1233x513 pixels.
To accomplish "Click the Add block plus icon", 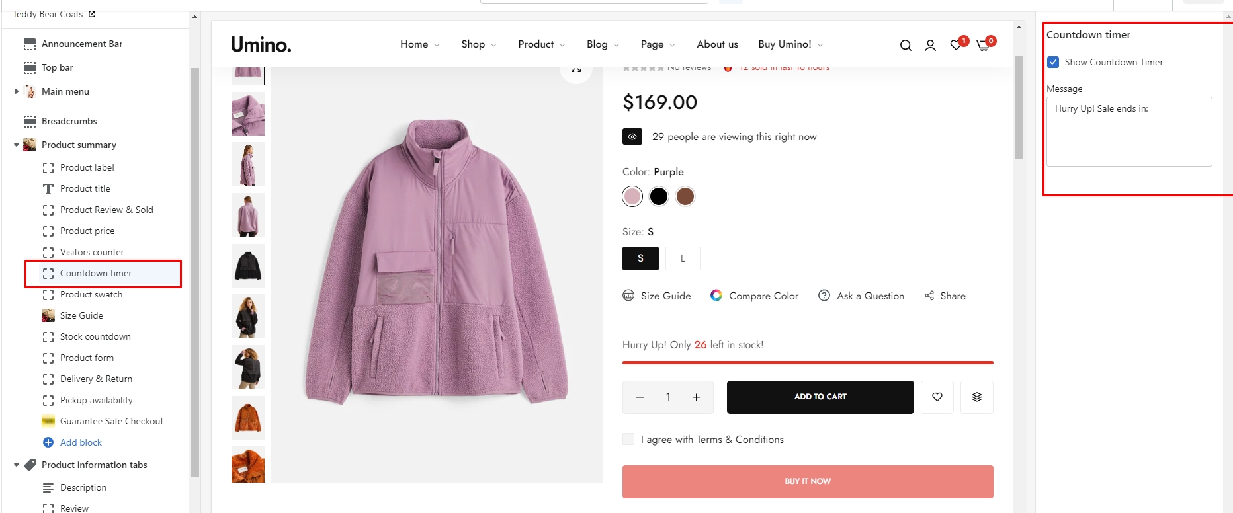I will [x=48, y=442].
